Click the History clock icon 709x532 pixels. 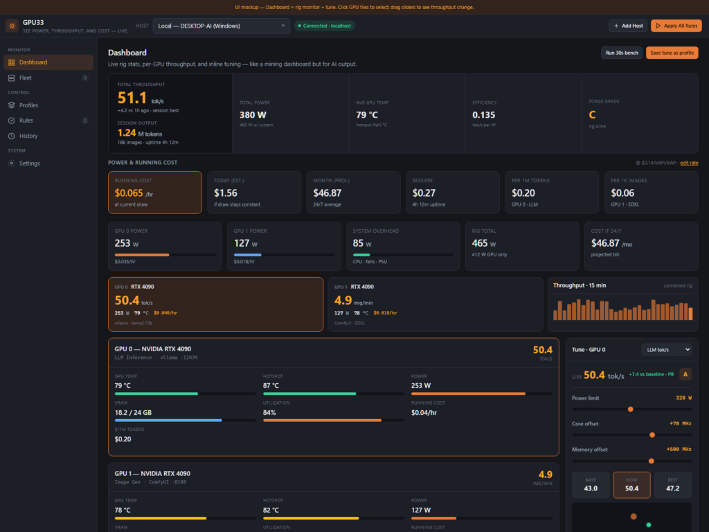tap(12, 136)
